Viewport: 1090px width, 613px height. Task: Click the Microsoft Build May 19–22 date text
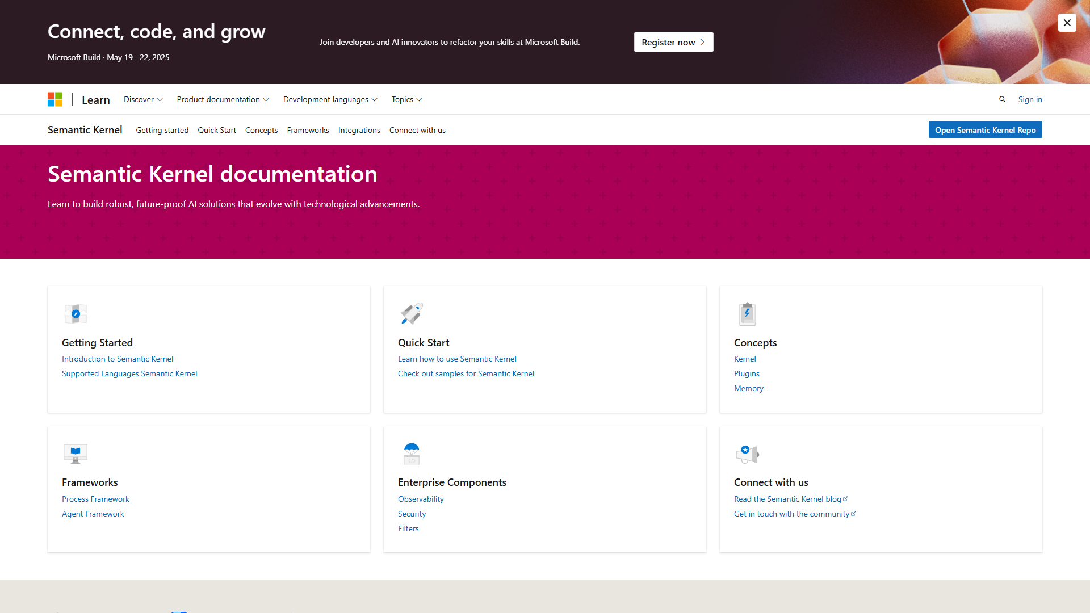[x=108, y=57]
